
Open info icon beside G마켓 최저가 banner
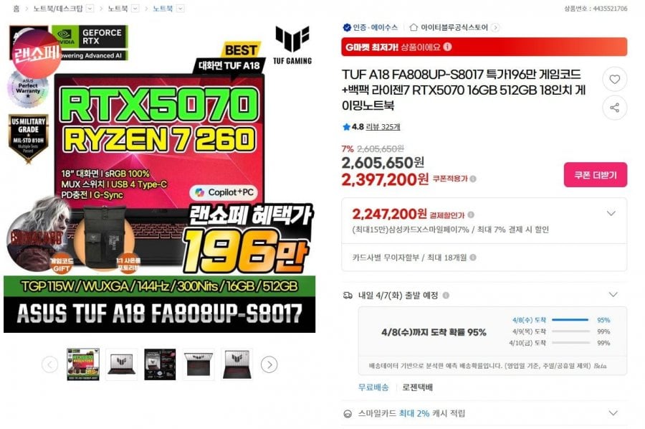point(447,47)
